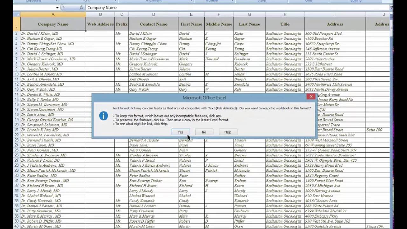
Task: Select cell Suite 100 in column J
Action: click(377, 130)
